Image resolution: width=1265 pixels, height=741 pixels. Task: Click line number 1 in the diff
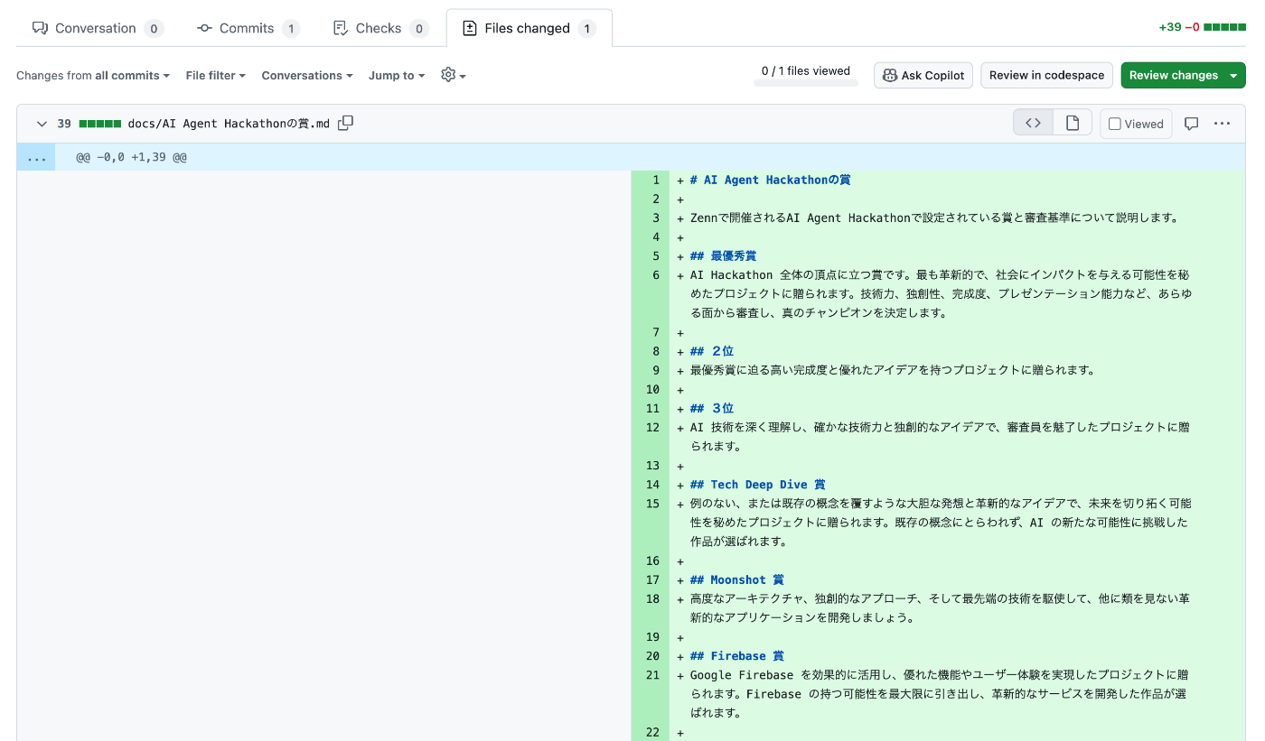[650, 180]
